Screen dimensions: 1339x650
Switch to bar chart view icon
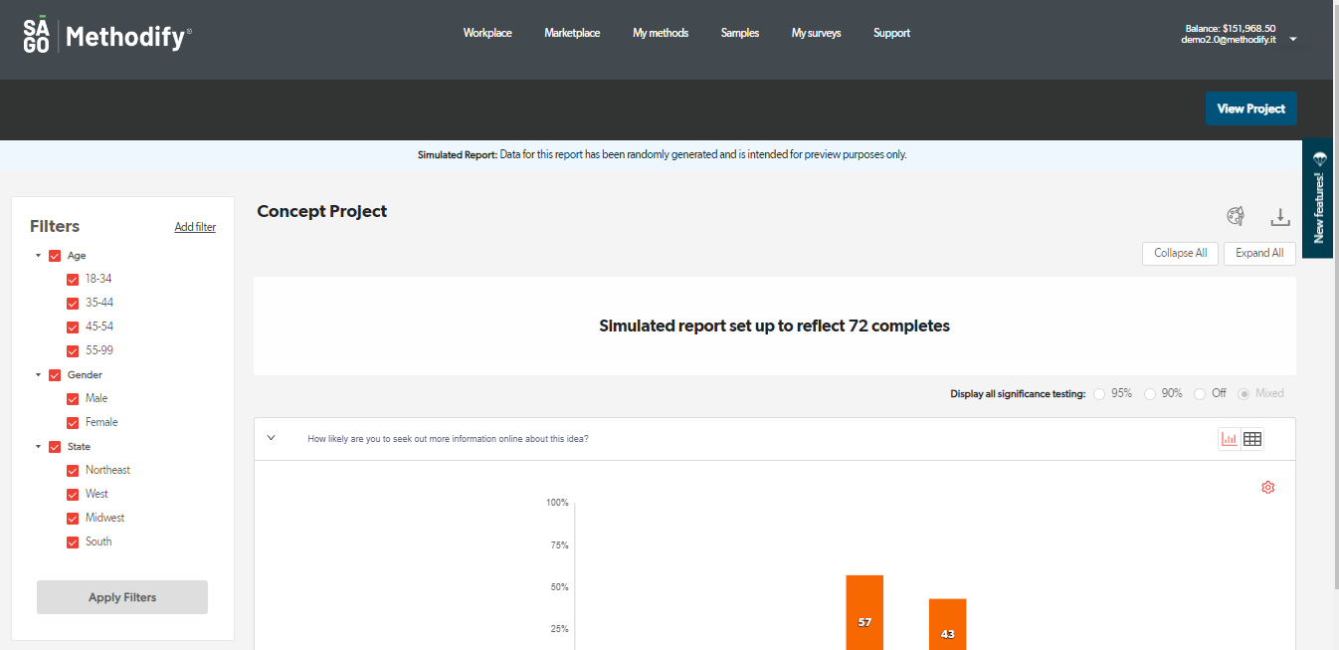tap(1230, 439)
